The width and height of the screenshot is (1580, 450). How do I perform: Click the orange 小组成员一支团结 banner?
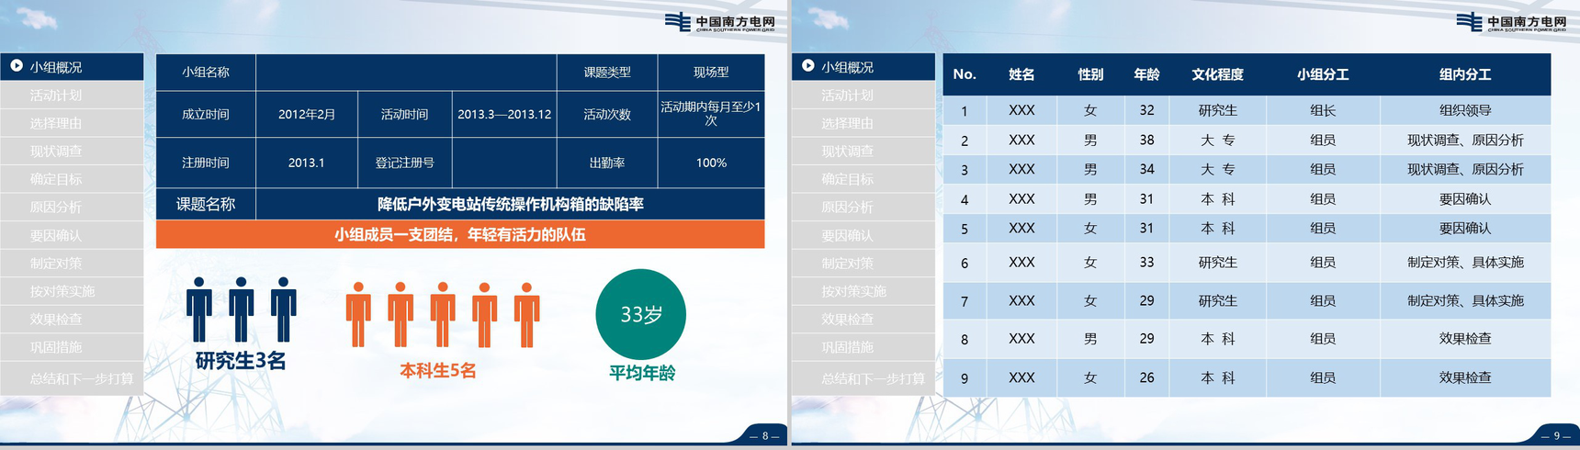(459, 235)
